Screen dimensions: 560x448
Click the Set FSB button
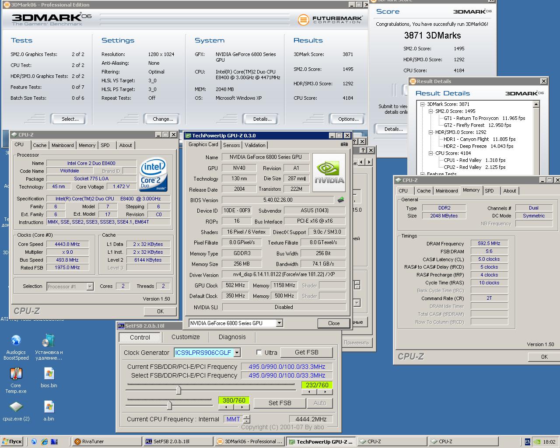[280, 403]
